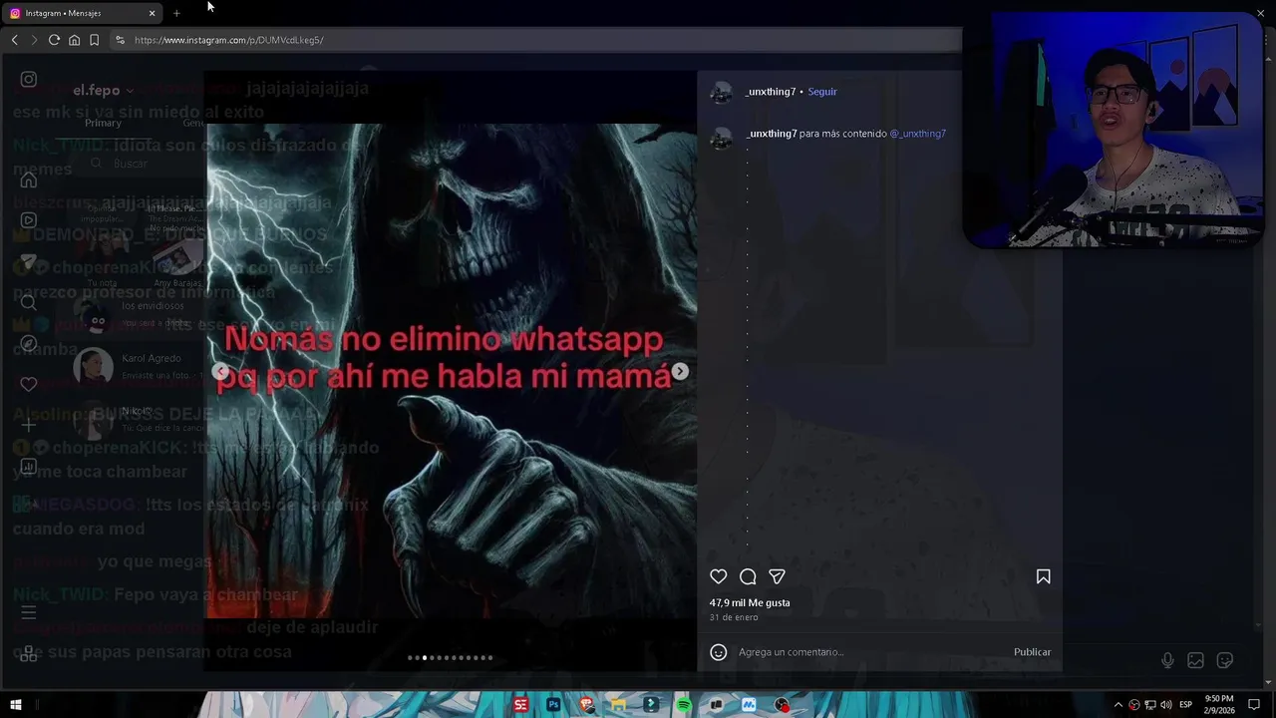Go back in the browser
Image resolution: width=1276 pixels, height=718 pixels.
click(14, 40)
